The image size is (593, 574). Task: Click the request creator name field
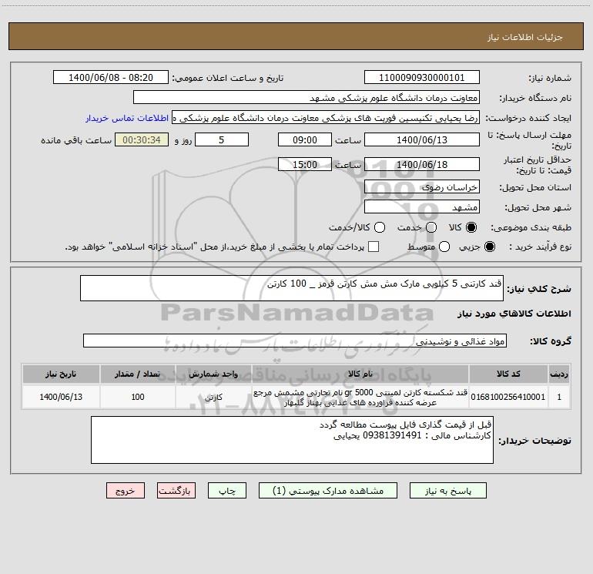(x=326, y=118)
